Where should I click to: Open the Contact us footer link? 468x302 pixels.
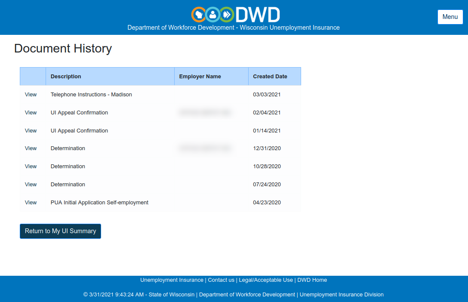tap(221, 280)
